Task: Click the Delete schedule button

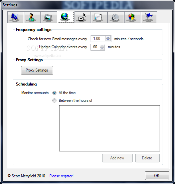Action: tap(147, 158)
